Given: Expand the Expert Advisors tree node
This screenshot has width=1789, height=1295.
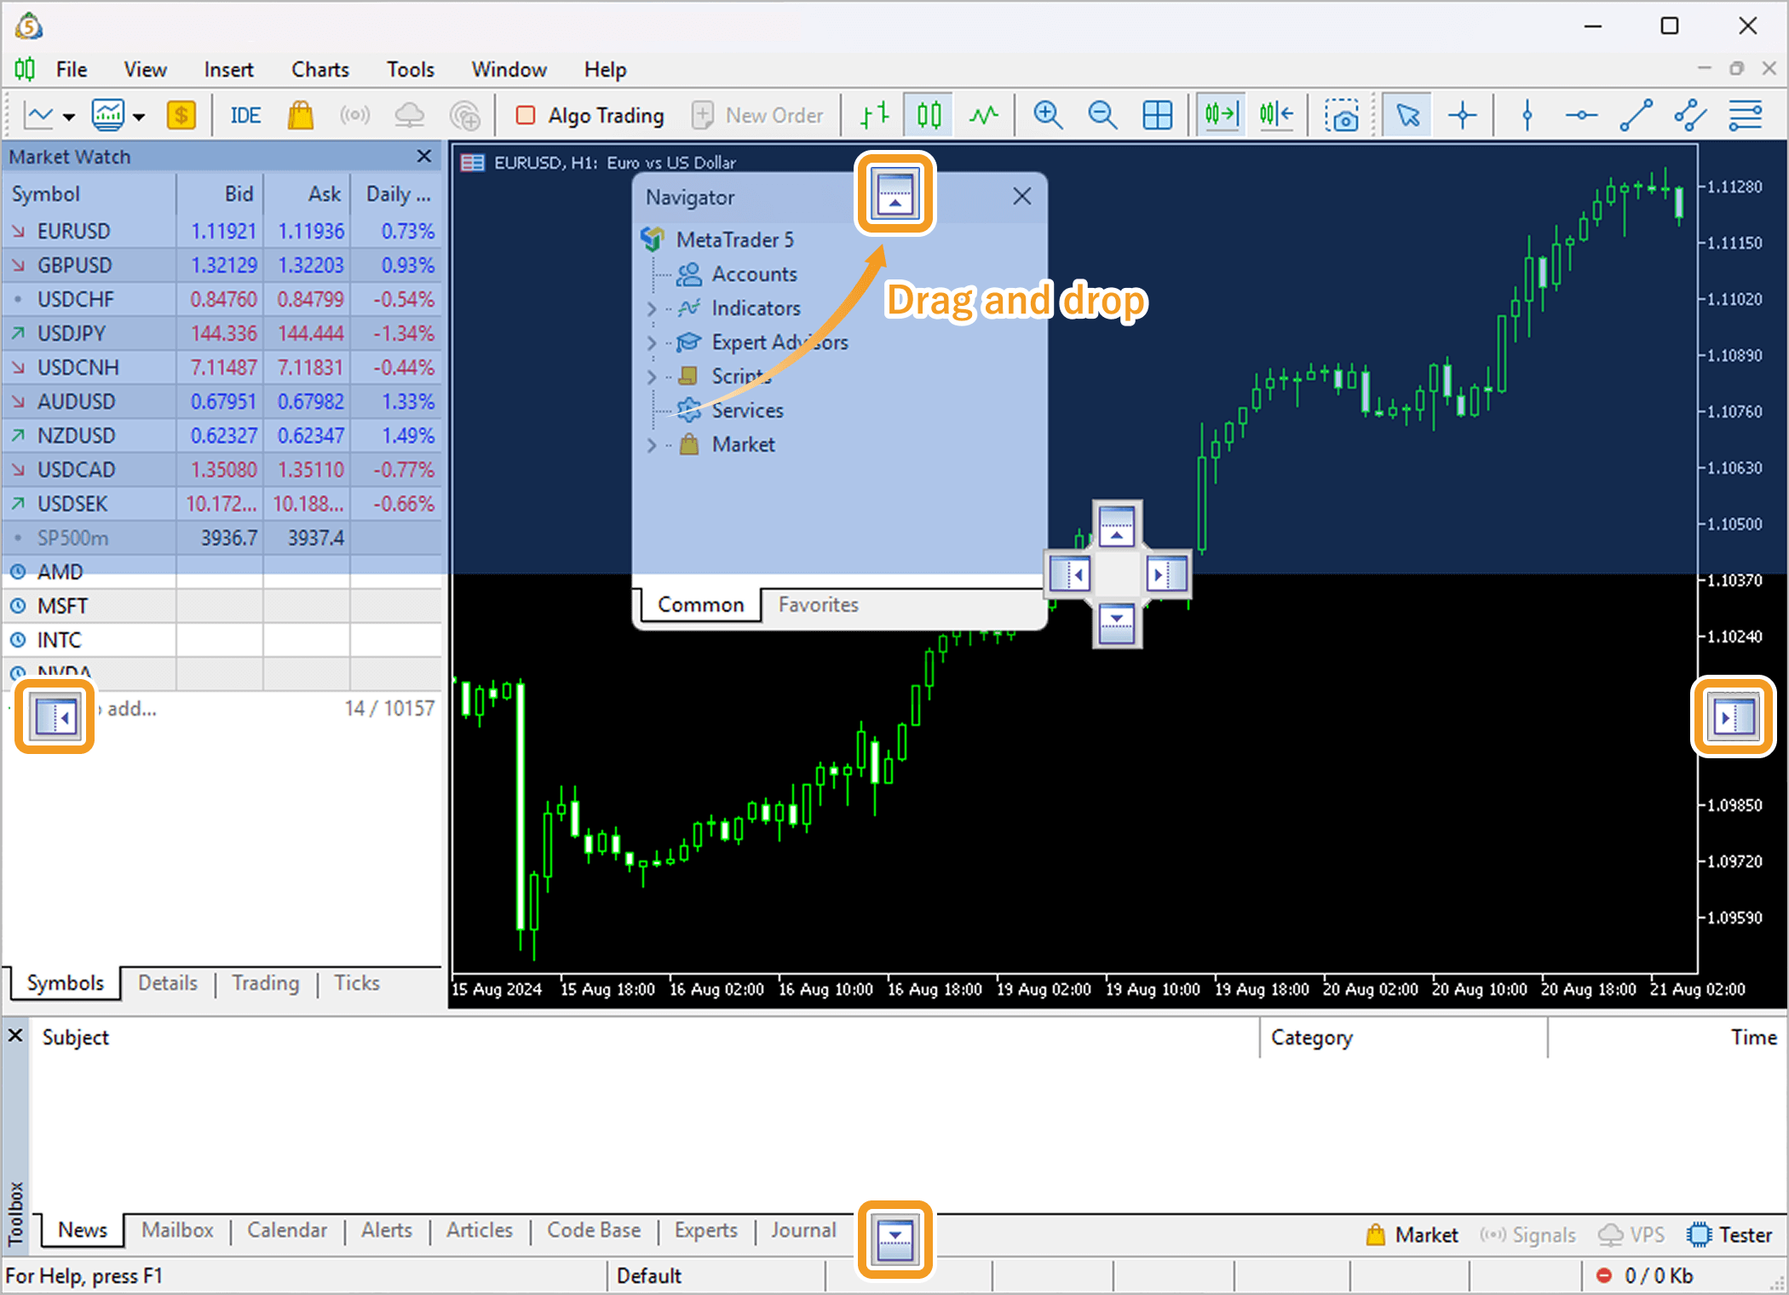Looking at the screenshot, I should [652, 342].
